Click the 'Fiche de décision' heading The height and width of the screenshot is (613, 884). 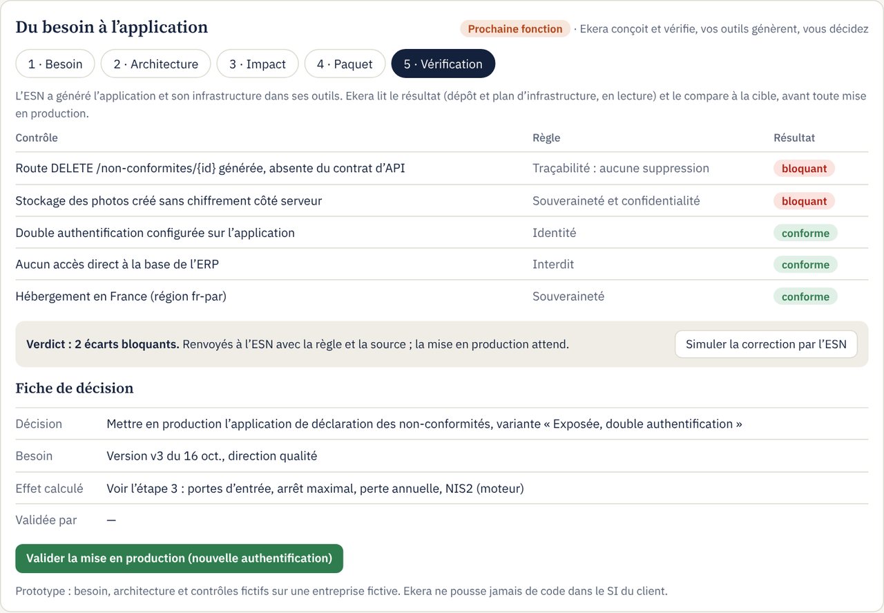pyautogui.click(x=75, y=388)
